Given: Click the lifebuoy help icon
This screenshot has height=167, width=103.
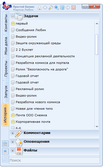Looking at the screenshot, I should tap(73, 8).
